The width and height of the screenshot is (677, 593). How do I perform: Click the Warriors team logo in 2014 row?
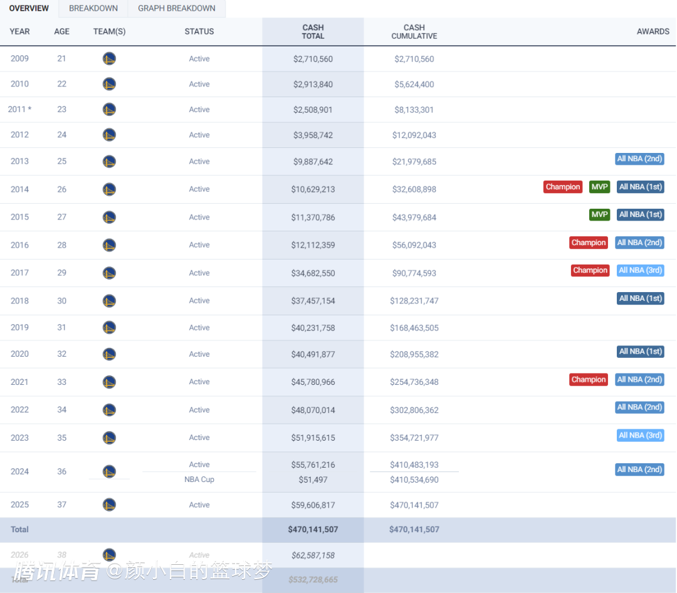coord(109,189)
